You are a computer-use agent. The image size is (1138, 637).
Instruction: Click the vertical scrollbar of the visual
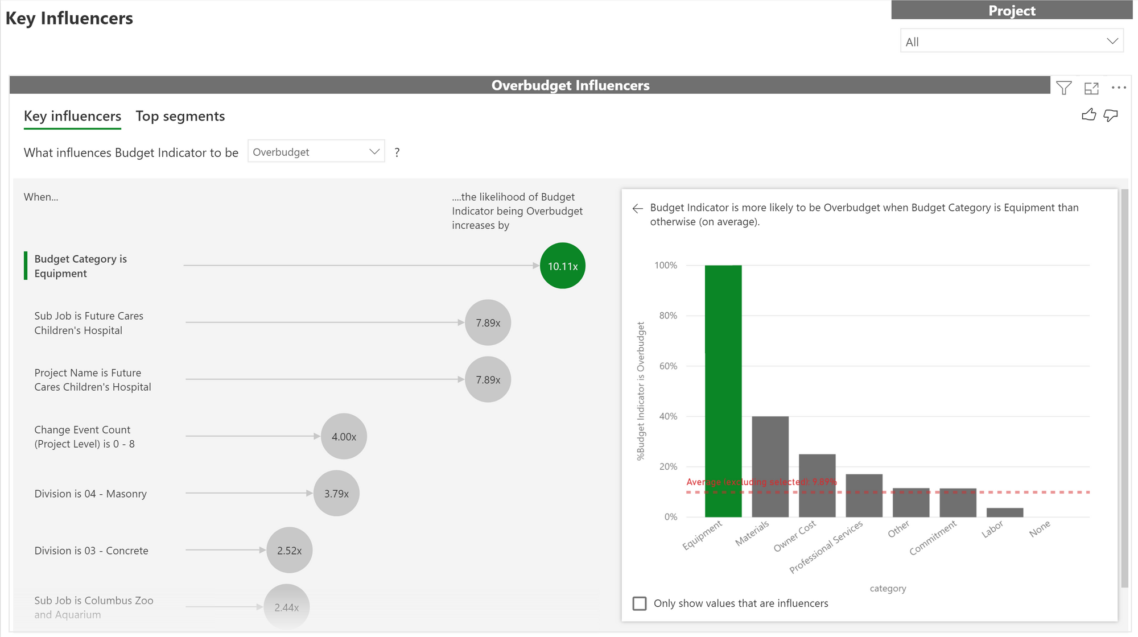[x=1124, y=387]
